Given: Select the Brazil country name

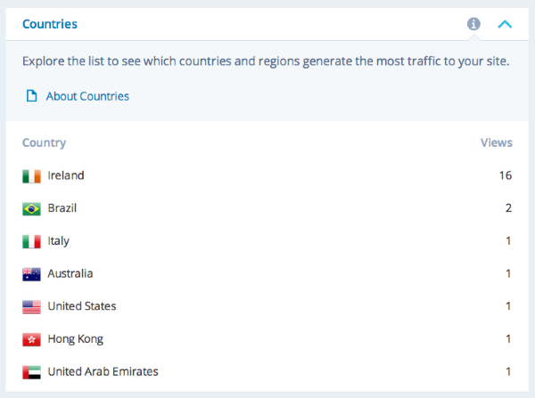Looking at the screenshot, I should point(62,208).
